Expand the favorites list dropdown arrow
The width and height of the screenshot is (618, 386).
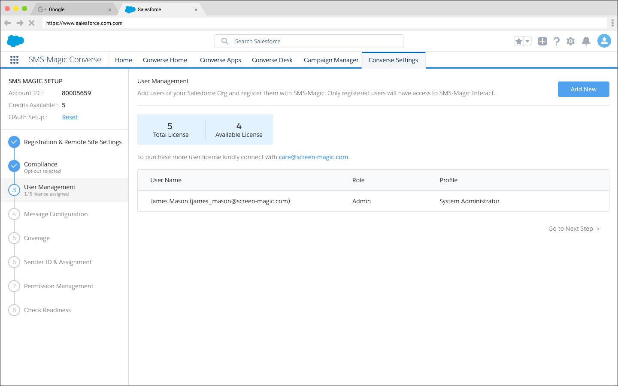[528, 41]
